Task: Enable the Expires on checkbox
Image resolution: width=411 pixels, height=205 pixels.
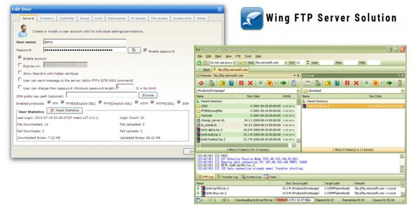Action: (20, 65)
